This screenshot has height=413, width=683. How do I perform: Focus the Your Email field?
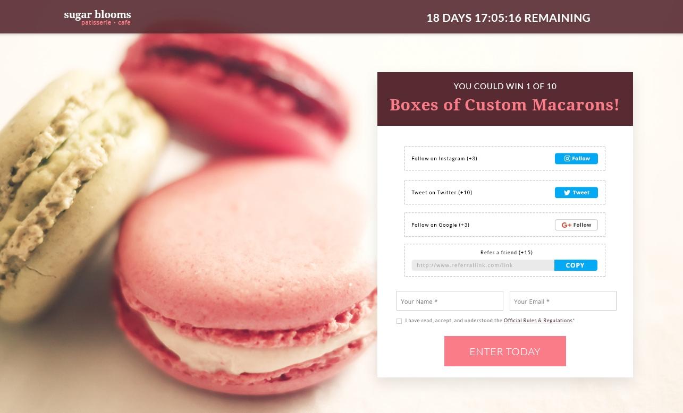point(563,301)
